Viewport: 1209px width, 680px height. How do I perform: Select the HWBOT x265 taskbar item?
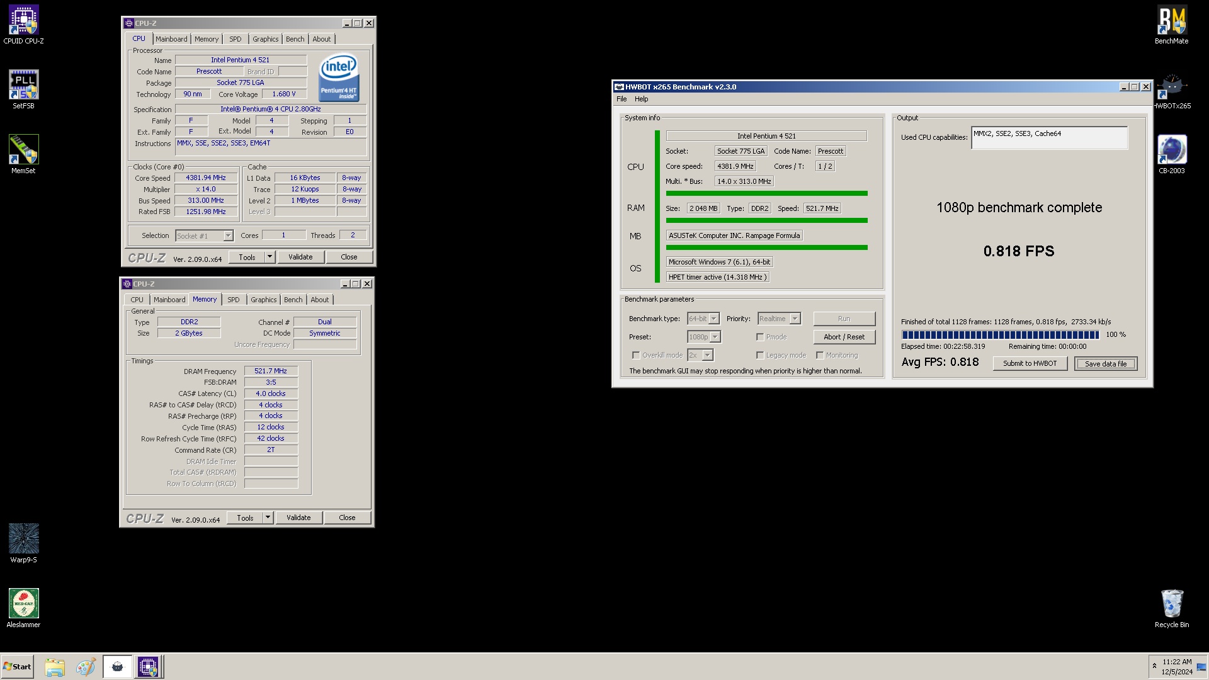point(117,667)
